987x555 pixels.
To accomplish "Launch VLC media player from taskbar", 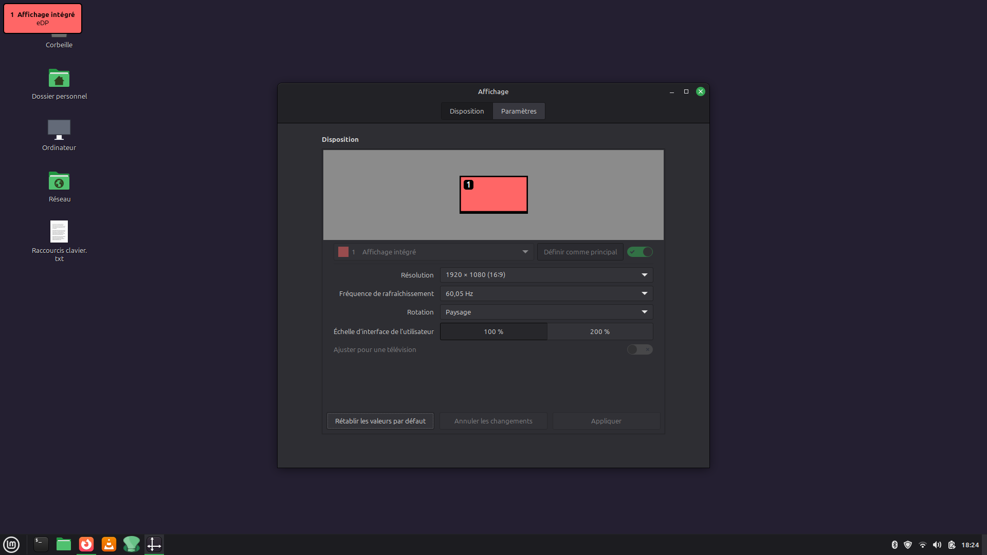I will point(109,544).
